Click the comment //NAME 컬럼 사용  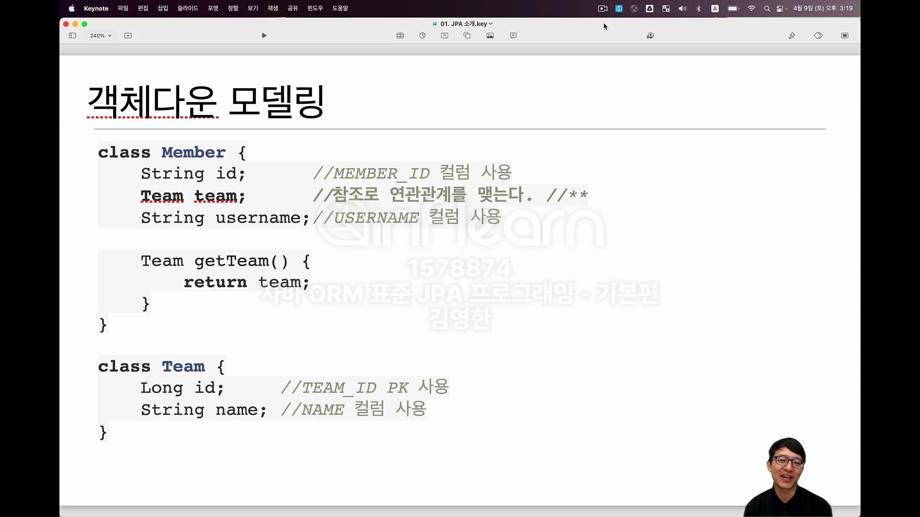coord(354,409)
